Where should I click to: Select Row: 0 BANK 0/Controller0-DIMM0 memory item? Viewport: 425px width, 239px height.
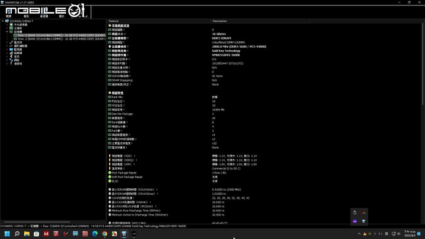tap(60, 35)
